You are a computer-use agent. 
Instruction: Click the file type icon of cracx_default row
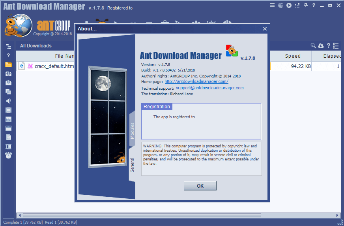tap(21, 66)
